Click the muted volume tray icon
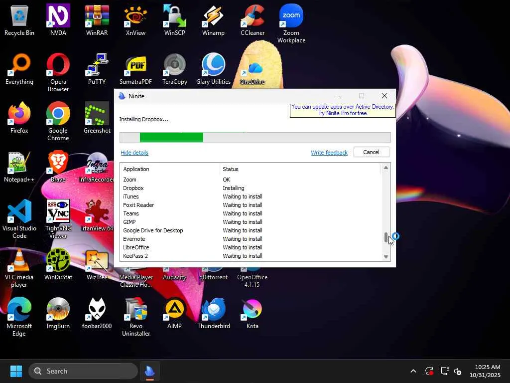Viewport: 510px width, 383px height. 458,371
